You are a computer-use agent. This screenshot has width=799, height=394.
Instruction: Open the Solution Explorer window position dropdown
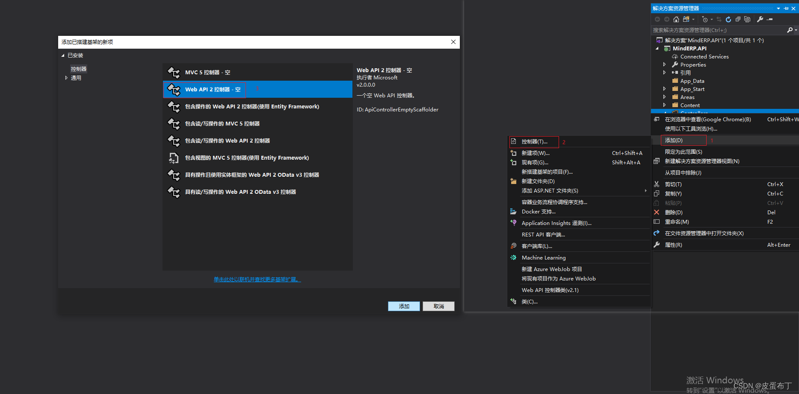(778, 8)
